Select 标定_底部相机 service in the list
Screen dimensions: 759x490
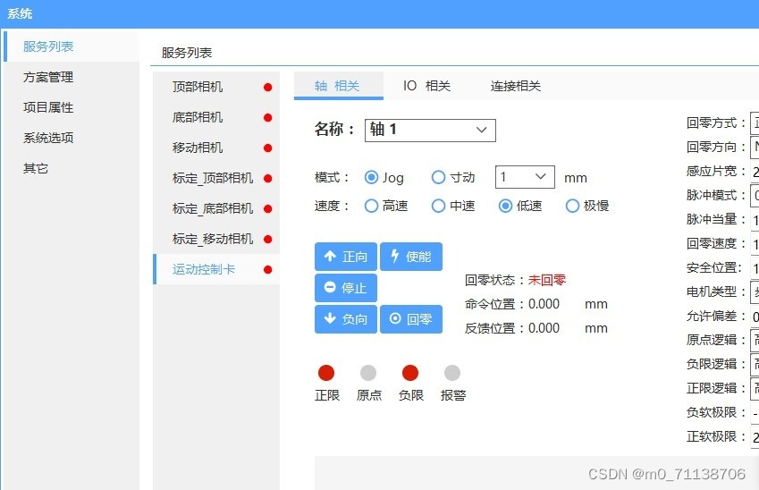[x=216, y=208]
